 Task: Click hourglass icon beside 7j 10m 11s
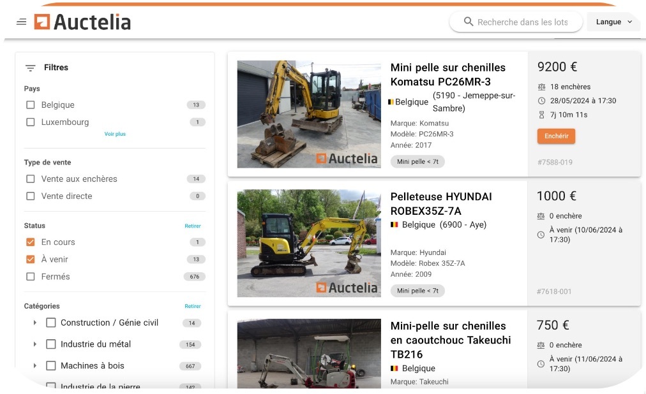pos(541,115)
